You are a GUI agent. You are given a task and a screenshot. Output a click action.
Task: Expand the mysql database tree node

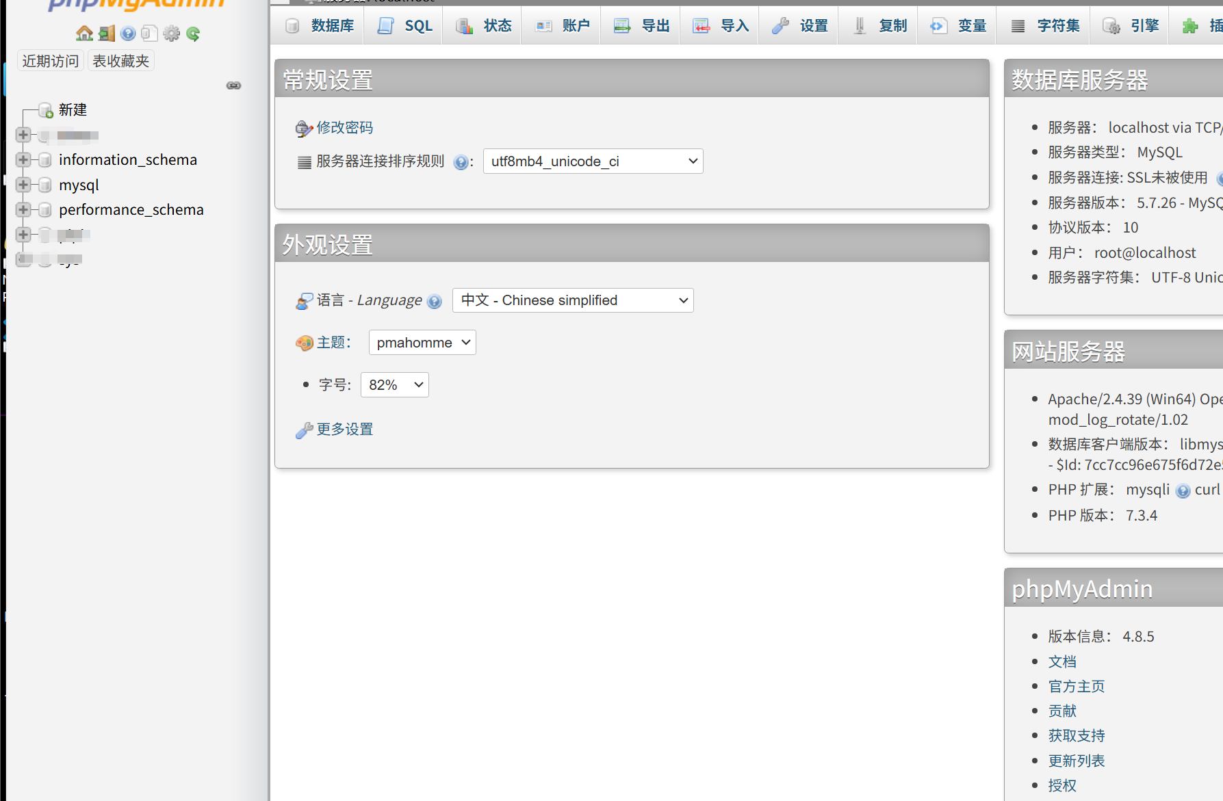pos(23,185)
